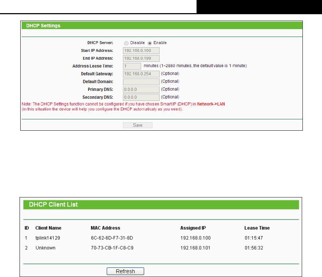This screenshot has height=277, width=322.
Task: Click the red Network->LAN text in the note
Action: (211, 104)
